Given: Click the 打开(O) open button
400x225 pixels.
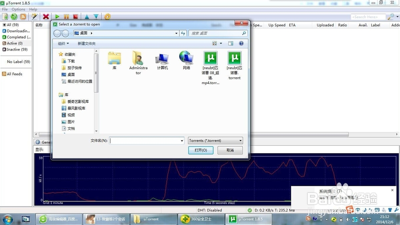Looking at the screenshot, I should 201,150.
